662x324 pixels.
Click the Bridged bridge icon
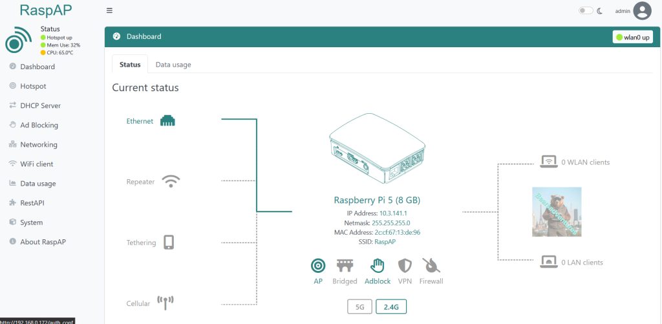pyautogui.click(x=345, y=266)
